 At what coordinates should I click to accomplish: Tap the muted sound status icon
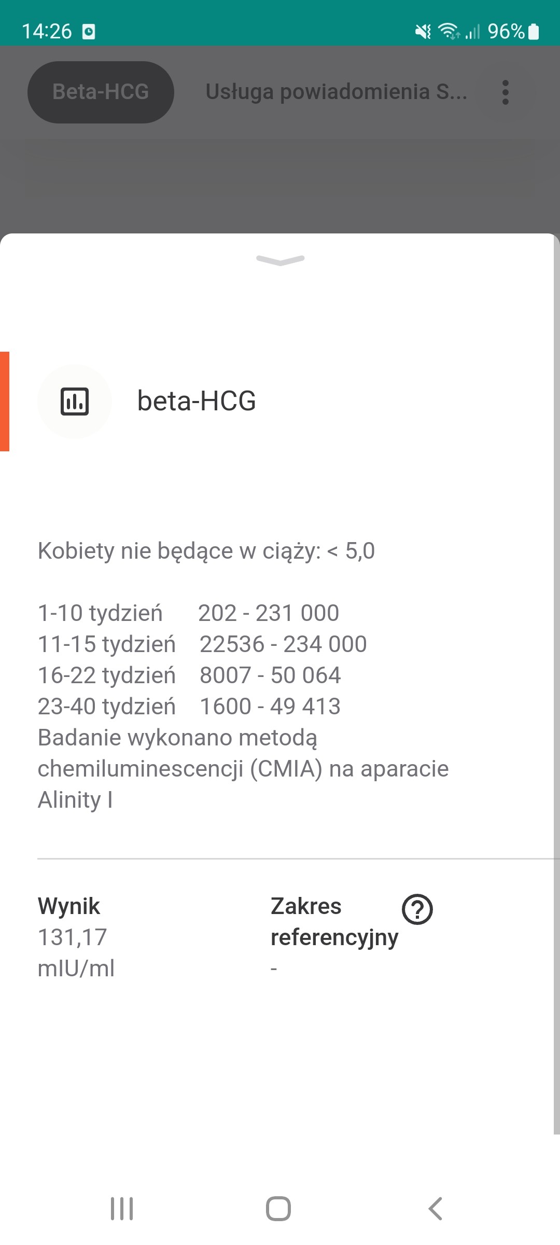pos(423,32)
